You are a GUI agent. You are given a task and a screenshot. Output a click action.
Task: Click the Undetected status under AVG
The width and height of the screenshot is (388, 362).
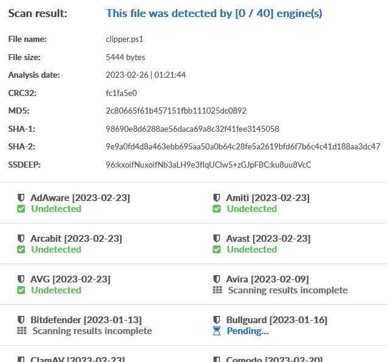56,290
